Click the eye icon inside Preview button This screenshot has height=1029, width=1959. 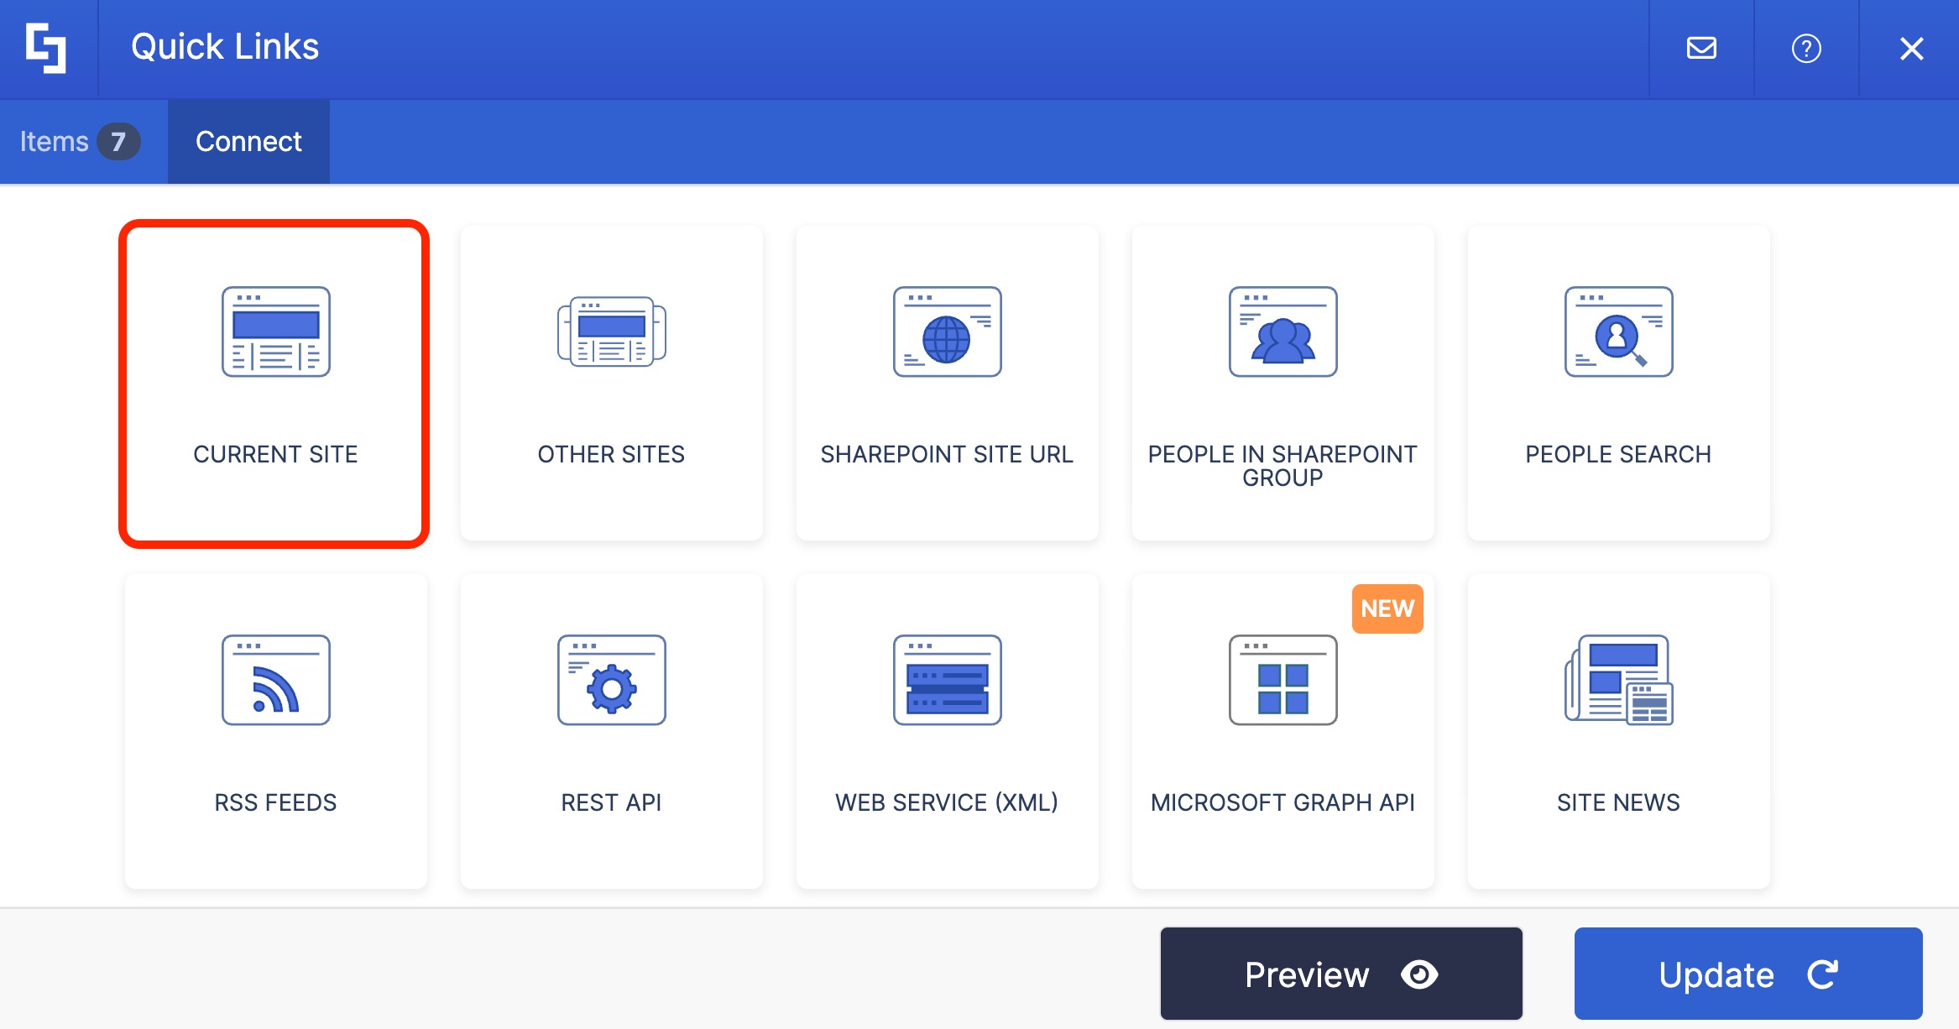coord(1420,974)
